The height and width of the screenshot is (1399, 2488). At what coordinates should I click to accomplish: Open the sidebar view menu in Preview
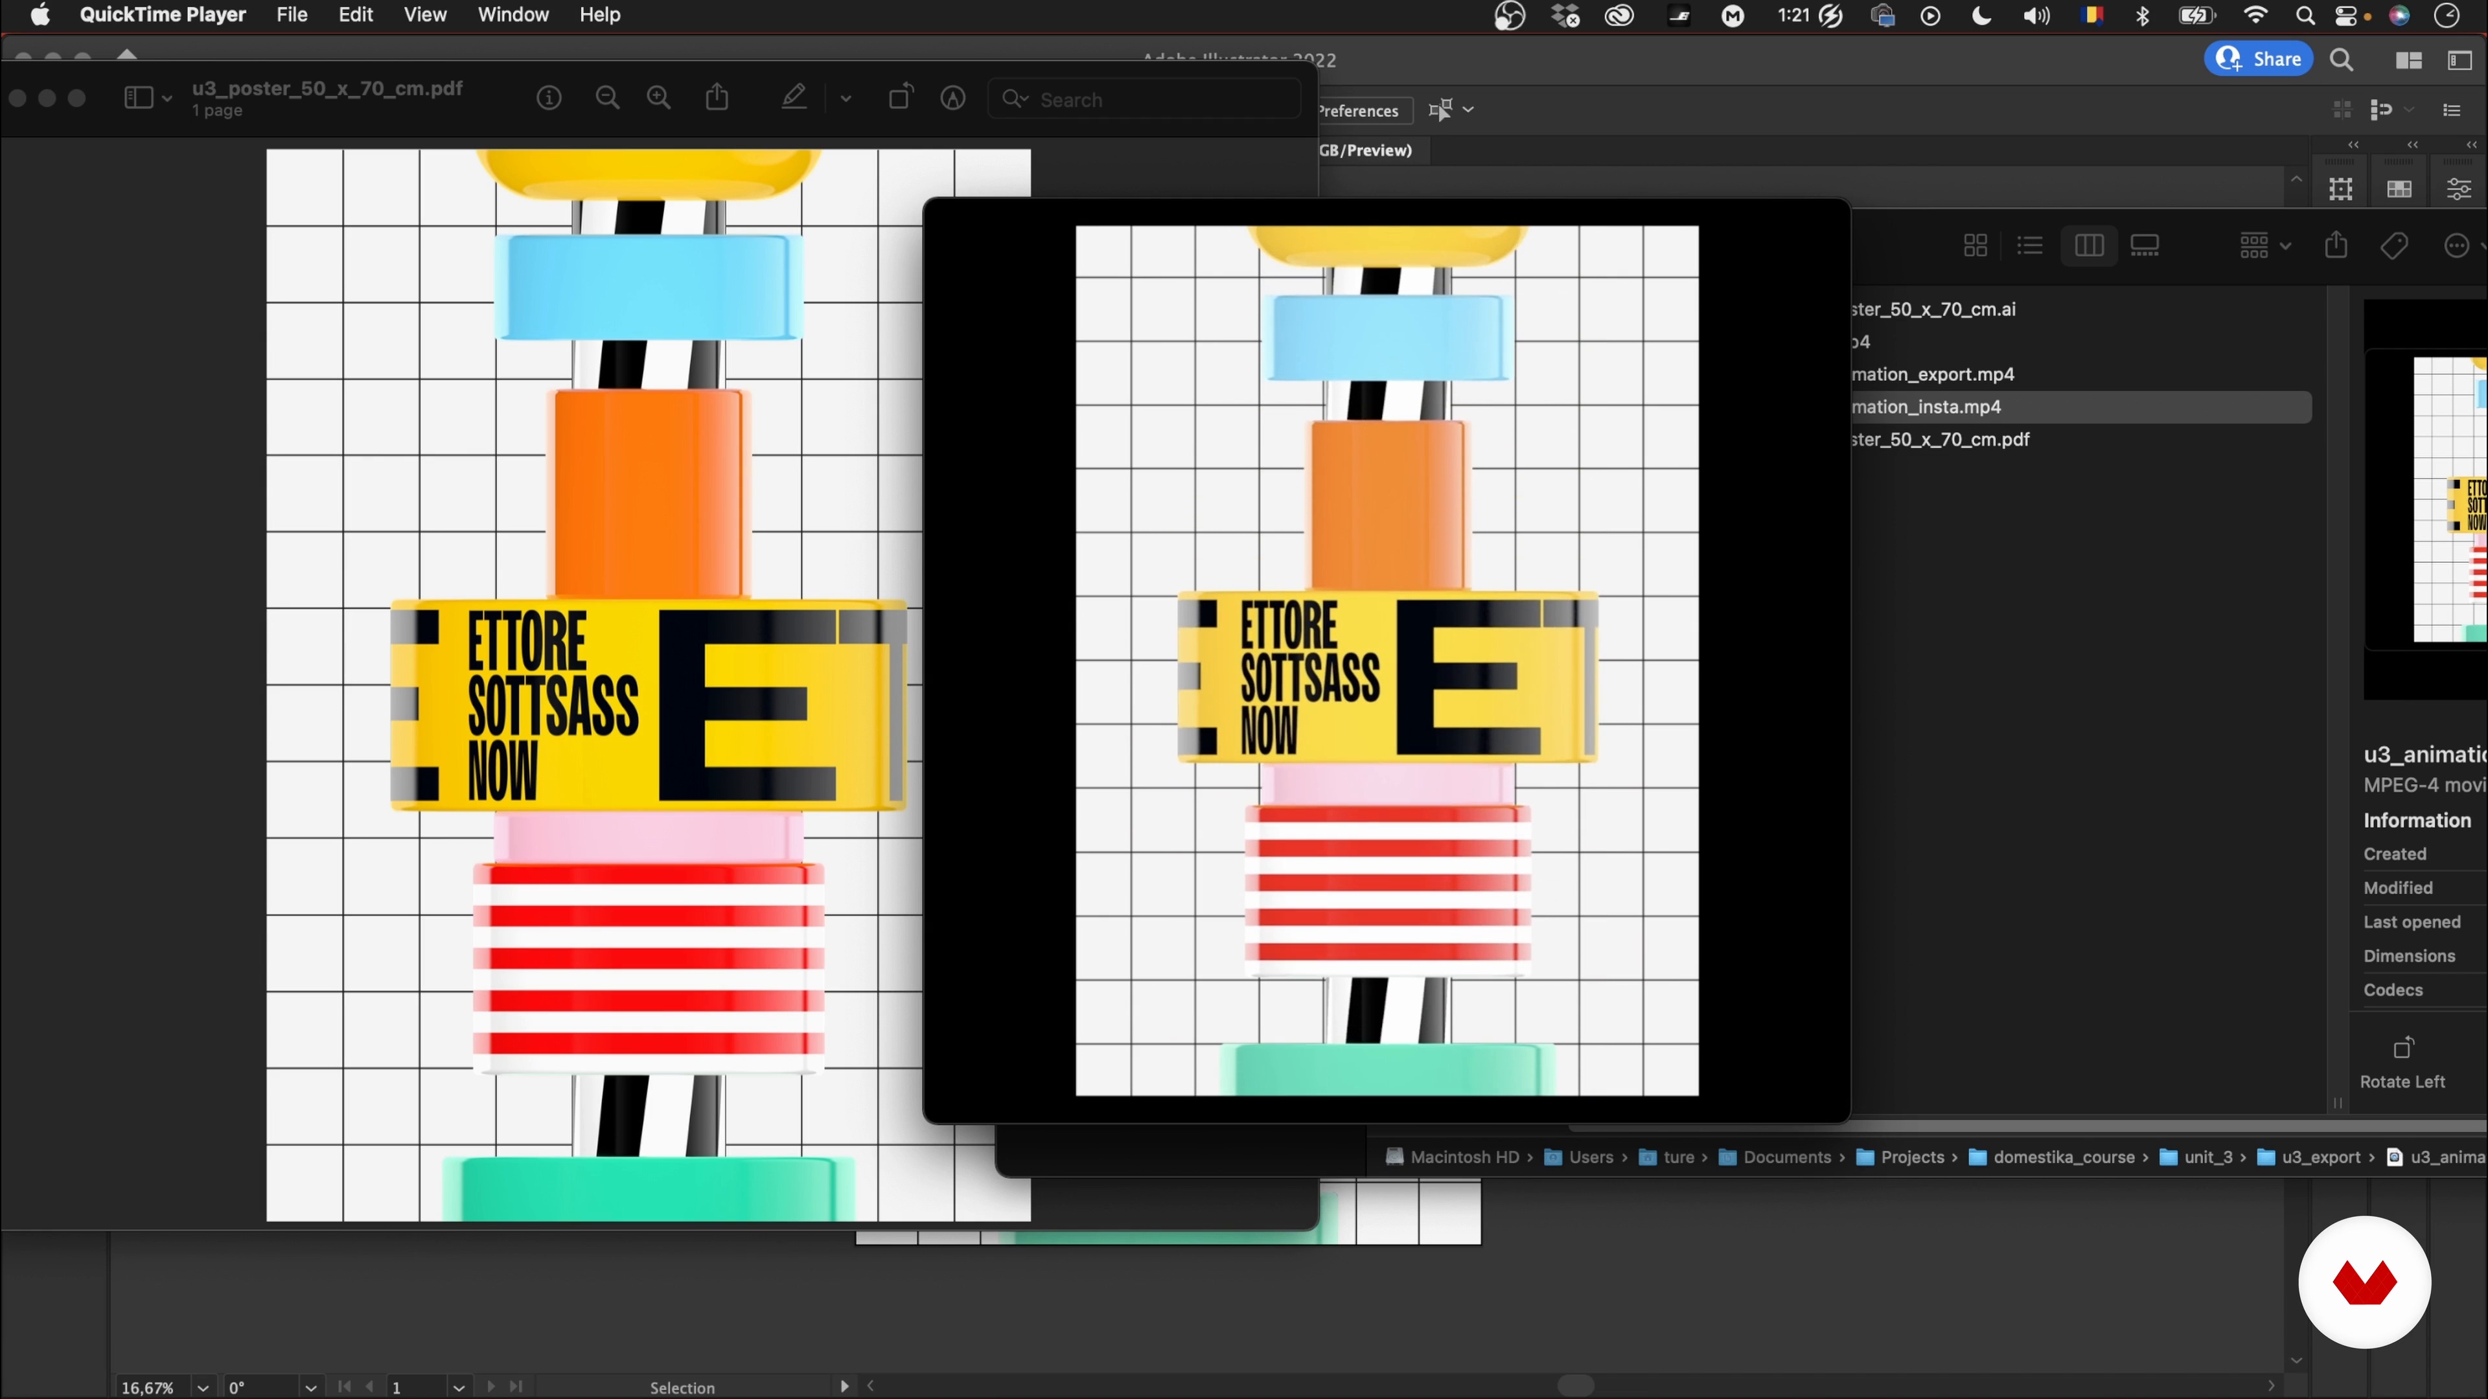(148, 98)
